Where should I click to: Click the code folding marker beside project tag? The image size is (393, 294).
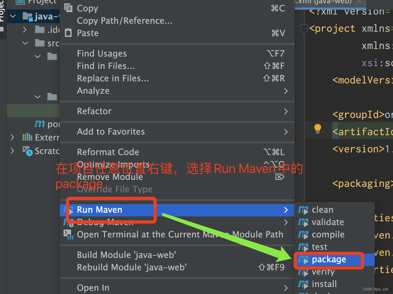click(x=304, y=29)
